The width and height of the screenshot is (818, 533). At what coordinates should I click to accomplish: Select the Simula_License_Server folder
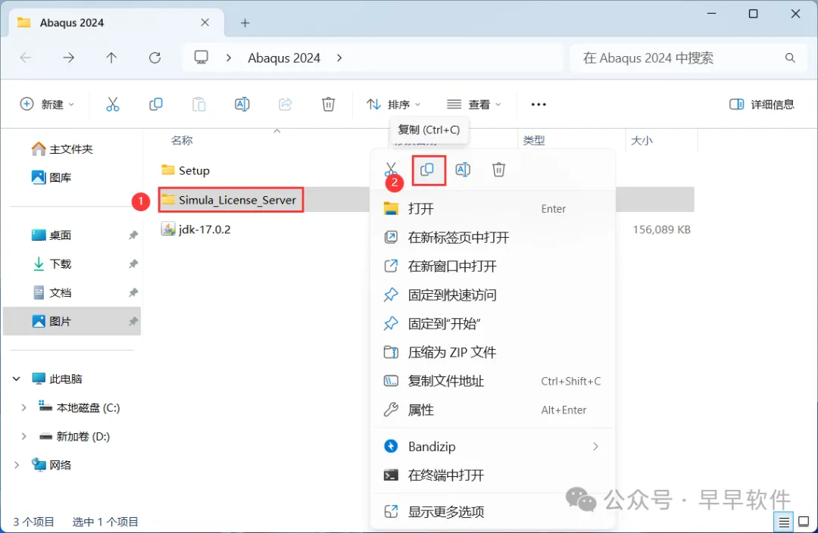230,200
